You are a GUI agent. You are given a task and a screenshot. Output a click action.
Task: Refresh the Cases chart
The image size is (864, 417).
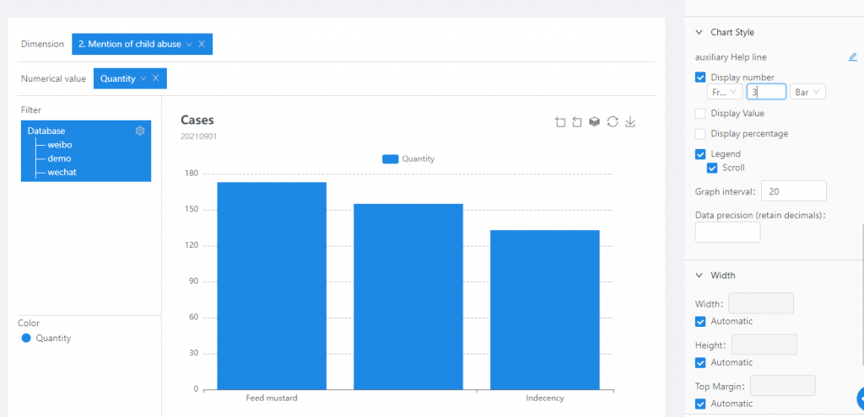click(613, 122)
